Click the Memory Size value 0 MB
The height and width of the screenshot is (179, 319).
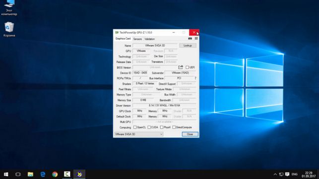(143, 100)
